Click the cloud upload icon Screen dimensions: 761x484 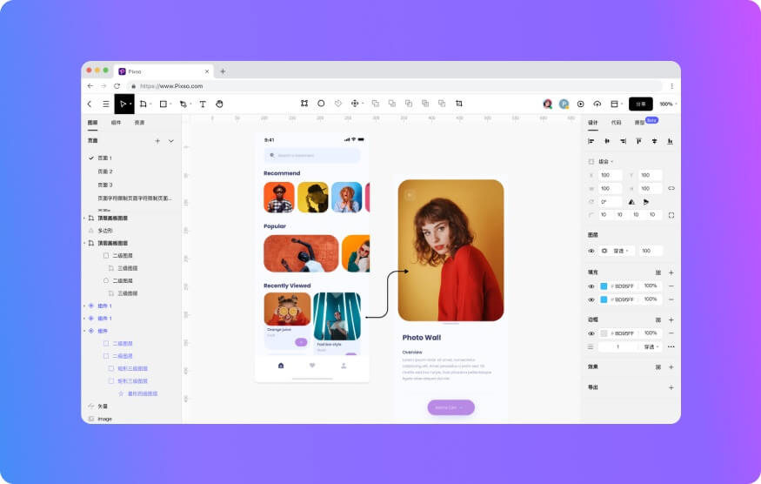[x=597, y=104]
